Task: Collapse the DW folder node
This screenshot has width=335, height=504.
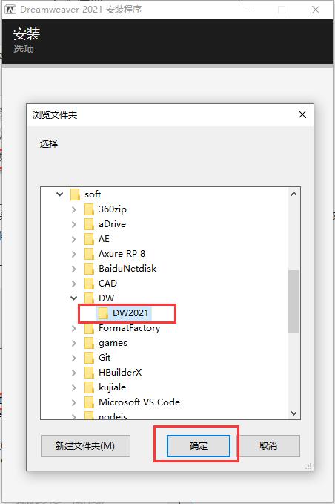Action: (74, 298)
